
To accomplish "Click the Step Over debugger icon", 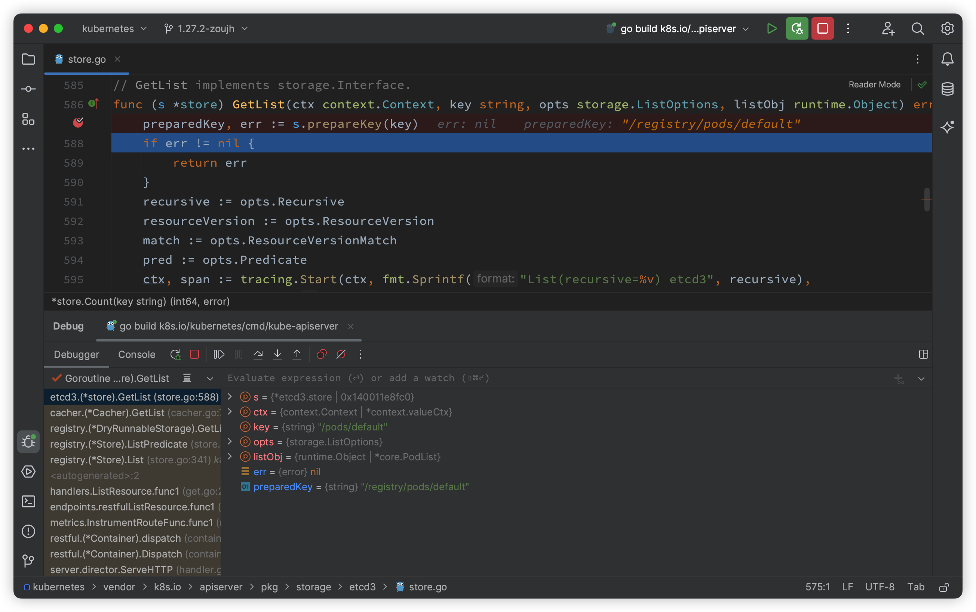I will coord(258,355).
